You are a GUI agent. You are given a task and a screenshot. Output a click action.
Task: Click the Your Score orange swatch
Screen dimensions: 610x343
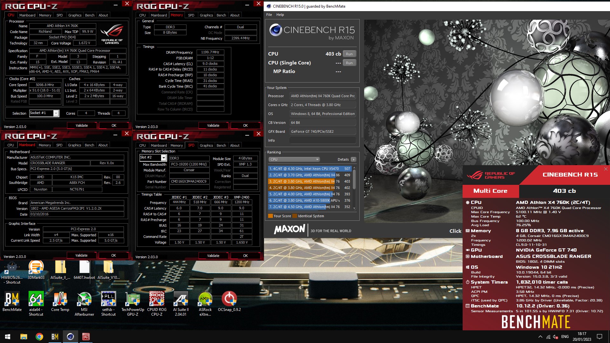270,216
